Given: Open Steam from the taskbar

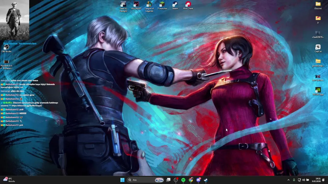Looking at the screenshot, I should pyautogui.click(x=206, y=180).
